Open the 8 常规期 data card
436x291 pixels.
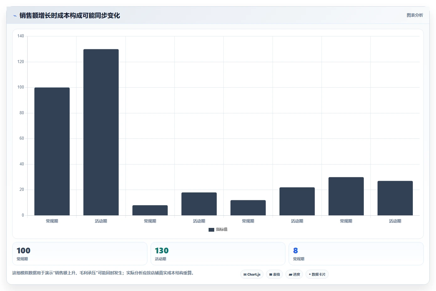click(x=356, y=254)
